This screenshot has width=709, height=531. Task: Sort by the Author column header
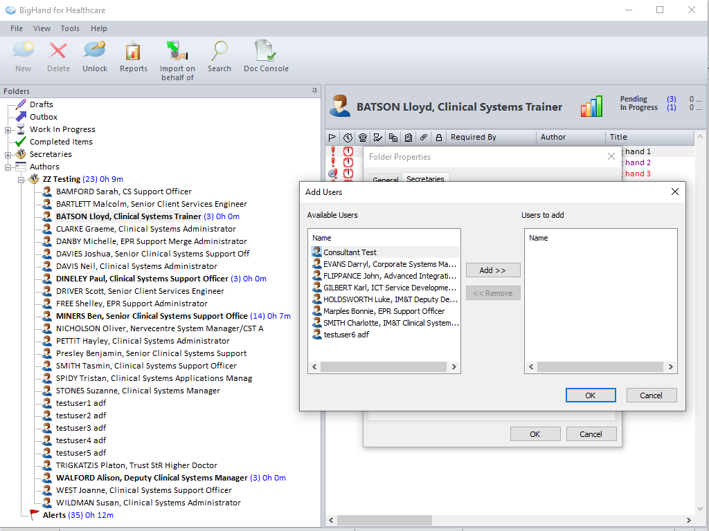571,138
